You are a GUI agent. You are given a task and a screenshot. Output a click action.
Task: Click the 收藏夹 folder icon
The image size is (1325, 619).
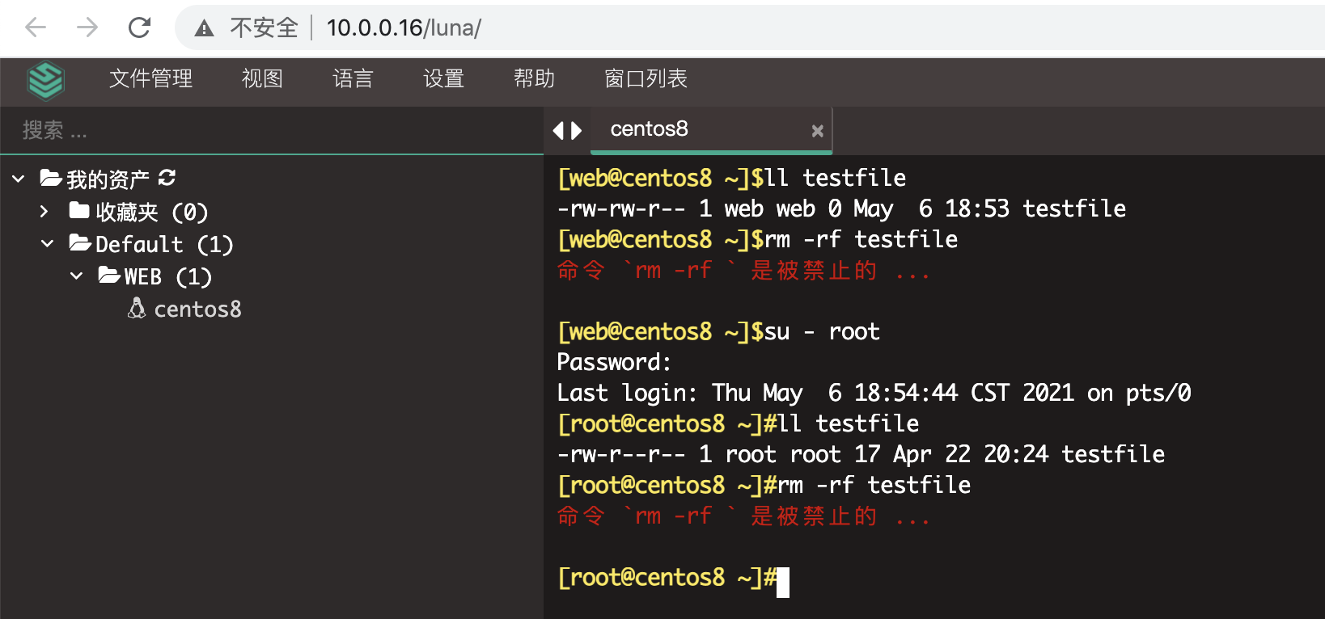pos(79,211)
